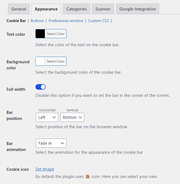Open the Custom CSS subsection link
This screenshot has height=184, width=180.
(98, 21)
